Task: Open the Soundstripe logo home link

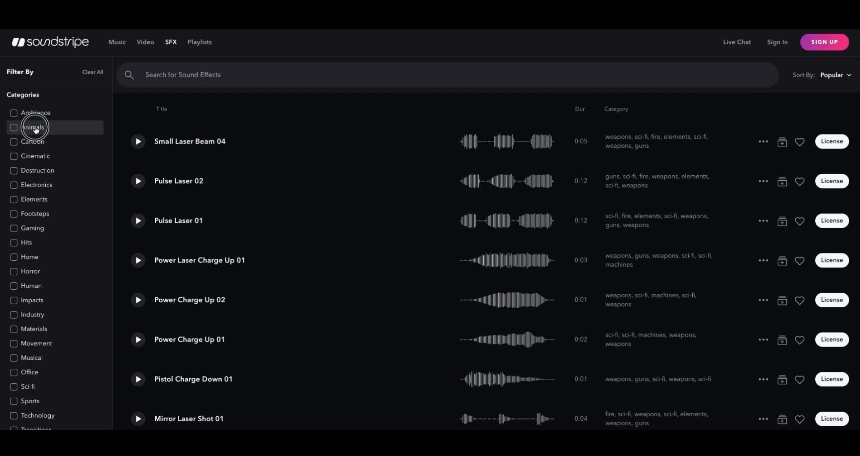Action: [x=50, y=42]
